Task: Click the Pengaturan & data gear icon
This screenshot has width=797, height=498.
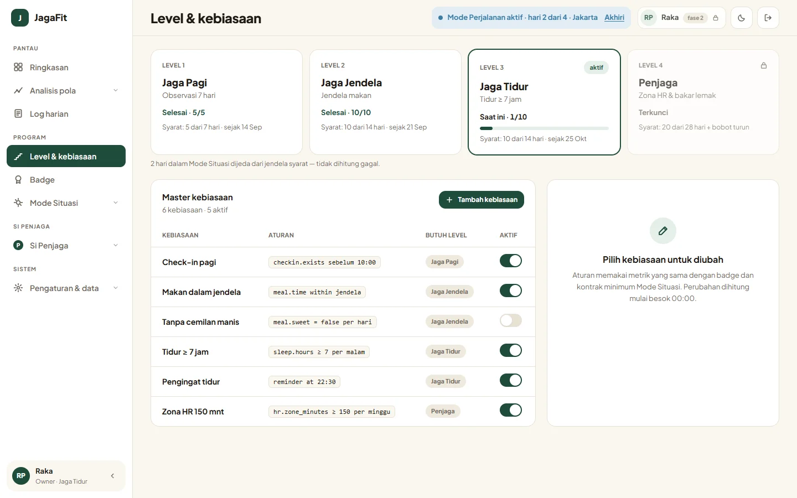Action: pos(18,288)
